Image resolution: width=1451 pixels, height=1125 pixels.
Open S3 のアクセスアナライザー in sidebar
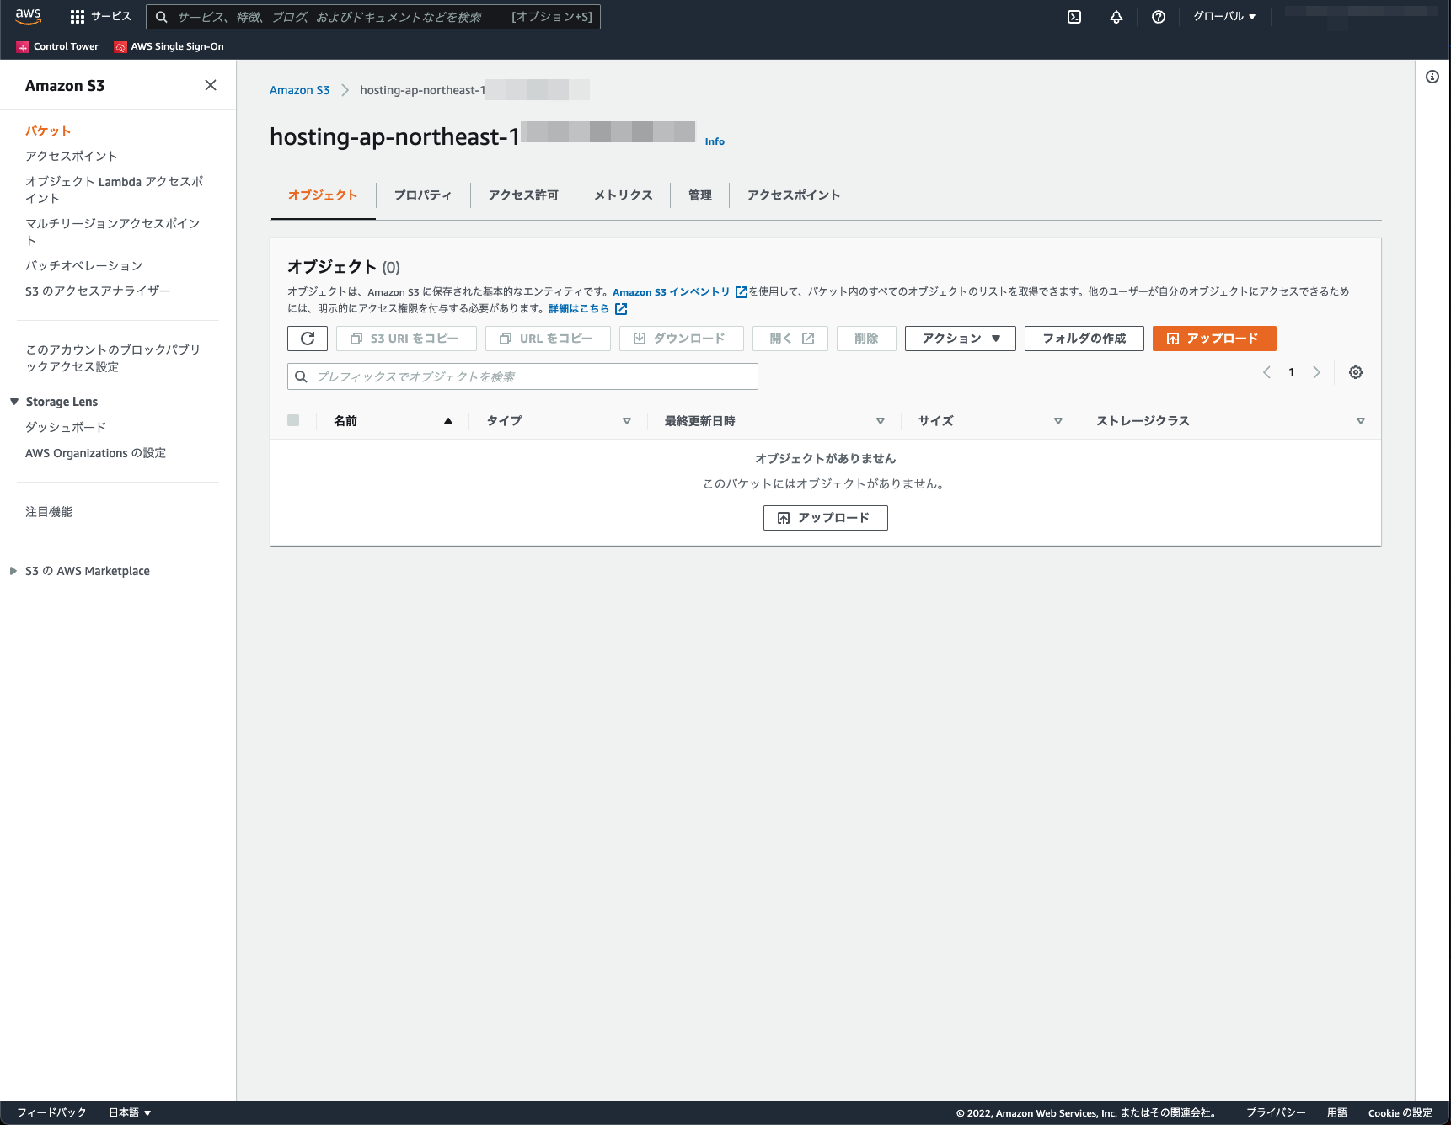click(x=98, y=291)
